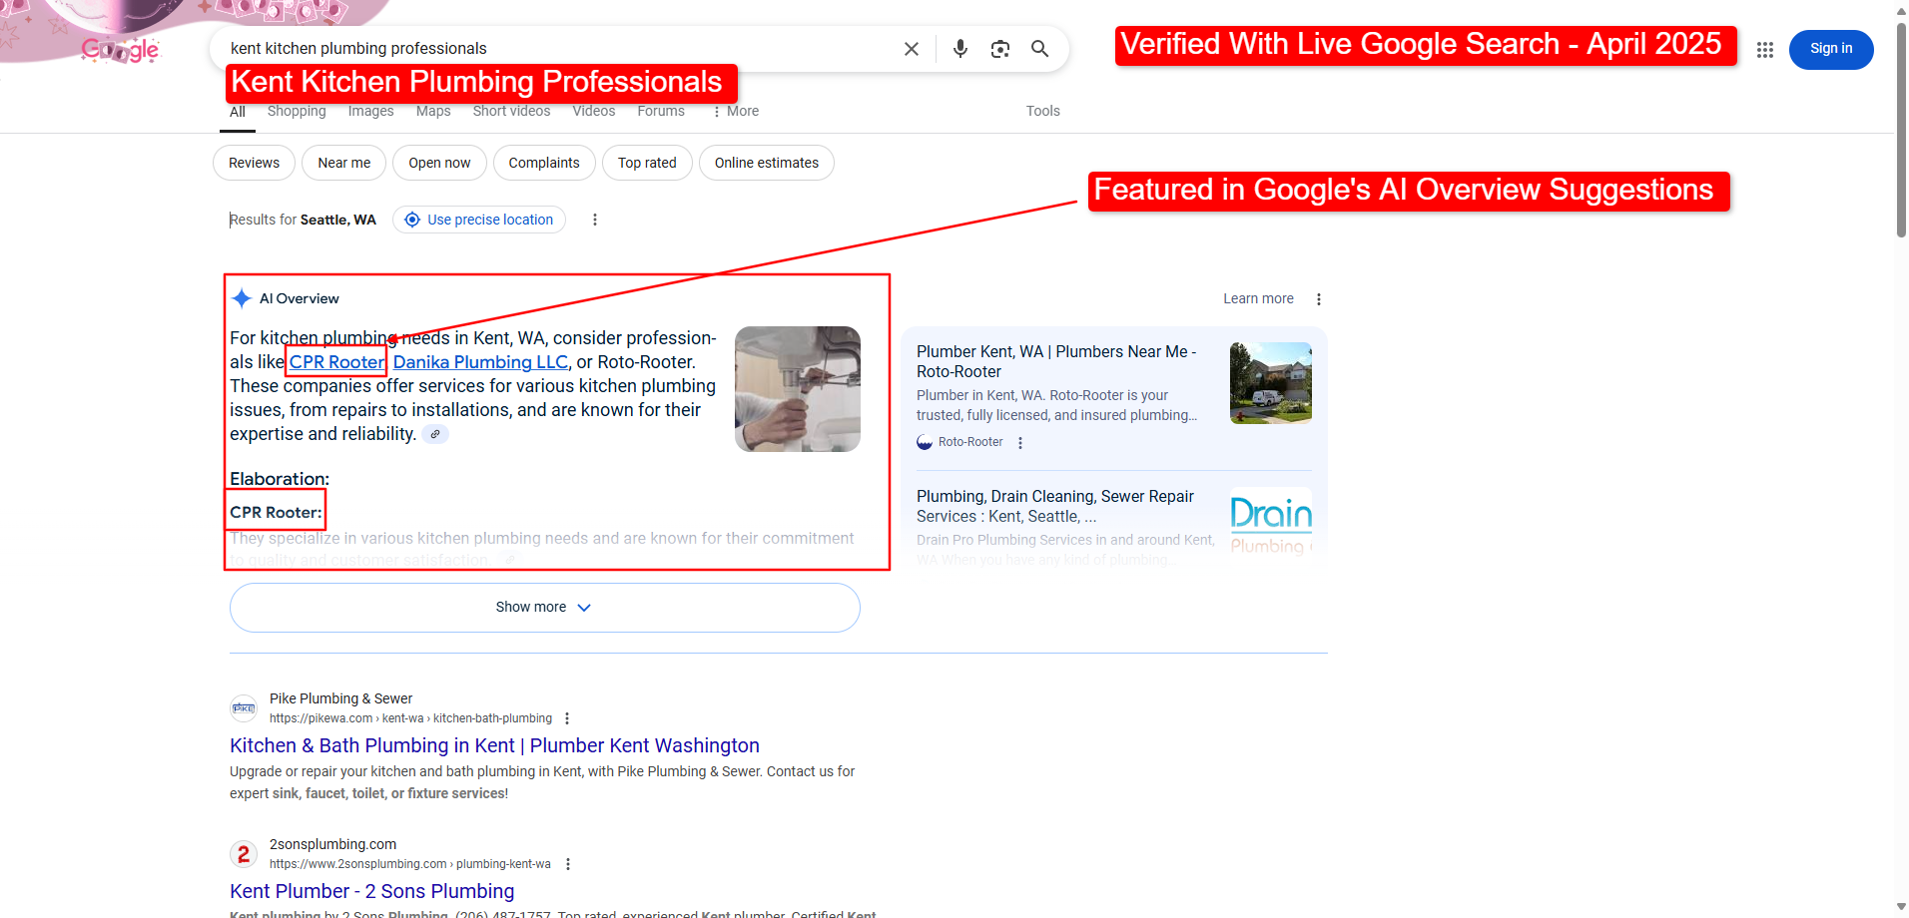Apply the Complaints filter chip
Screen dimensions: 1909x918
coord(544,163)
